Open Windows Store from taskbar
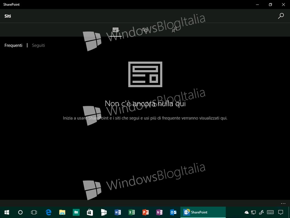 pos(90,212)
